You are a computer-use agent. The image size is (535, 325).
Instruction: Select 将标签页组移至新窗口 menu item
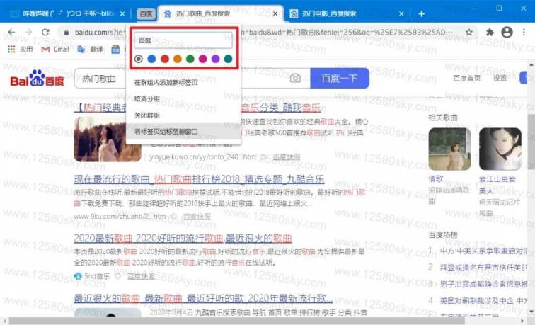[183, 132]
